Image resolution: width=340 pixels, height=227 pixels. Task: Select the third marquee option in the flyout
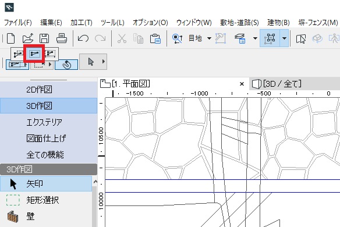coord(51,54)
